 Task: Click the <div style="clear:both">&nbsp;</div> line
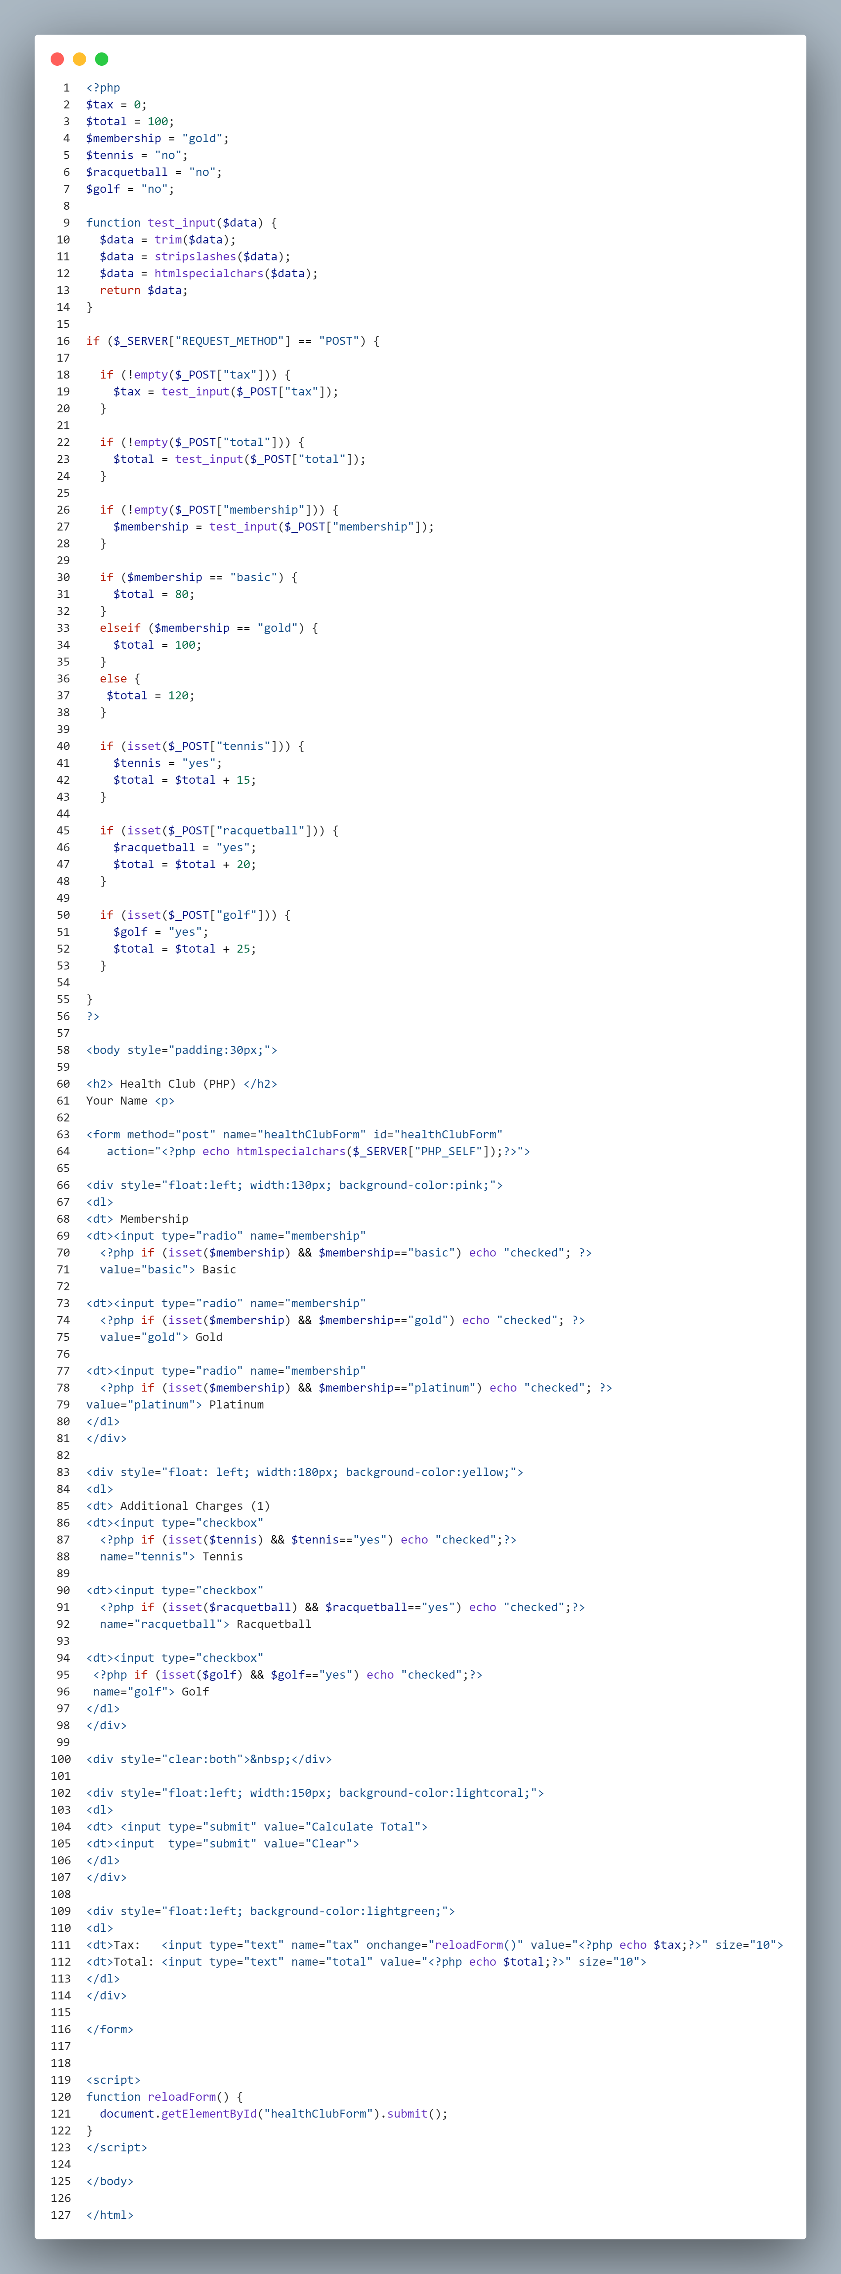(208, 1759)
